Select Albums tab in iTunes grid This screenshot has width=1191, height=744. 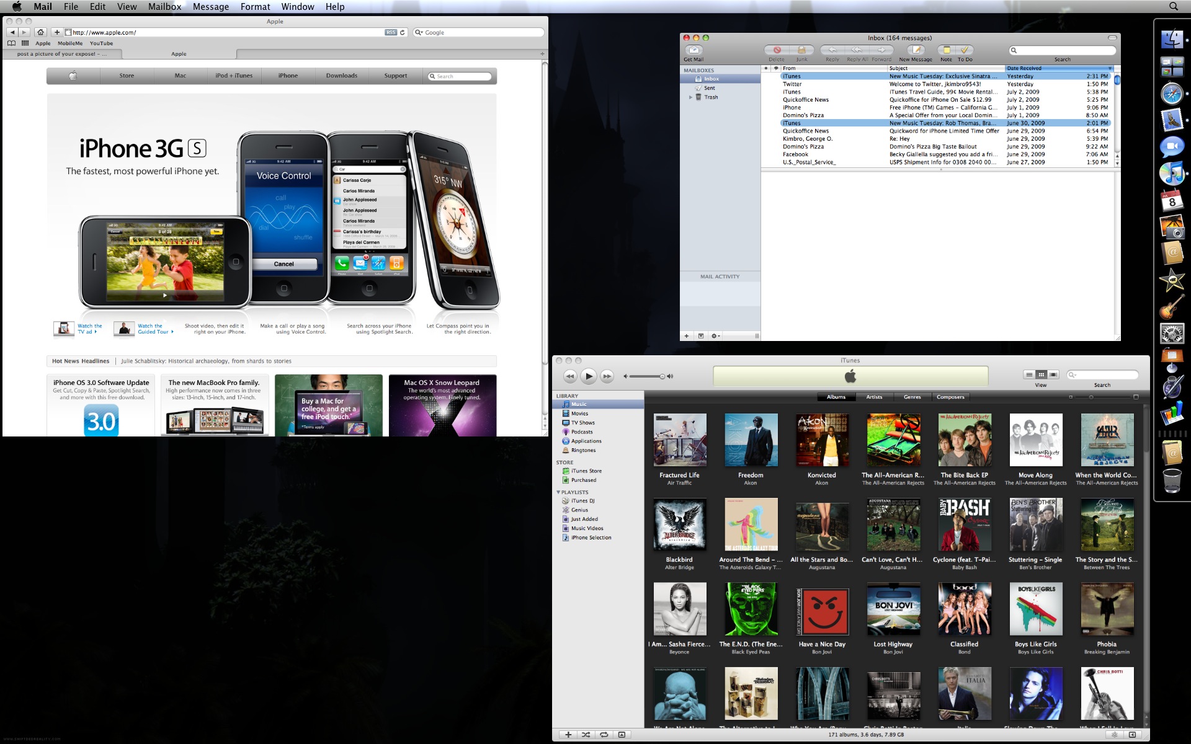(836, 397)
